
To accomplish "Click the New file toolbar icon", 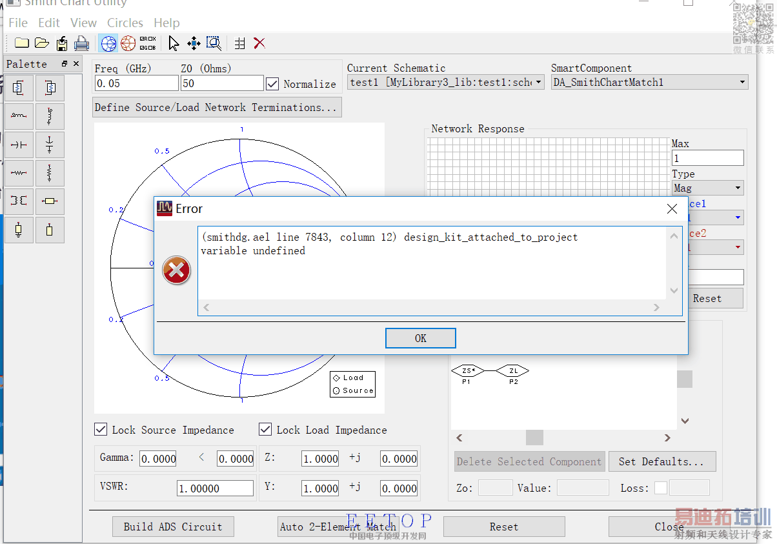I will [22, 43].
